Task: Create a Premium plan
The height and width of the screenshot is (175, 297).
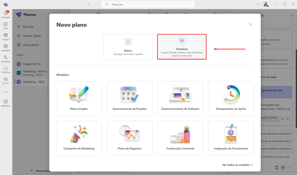Action: coord(182,47)
